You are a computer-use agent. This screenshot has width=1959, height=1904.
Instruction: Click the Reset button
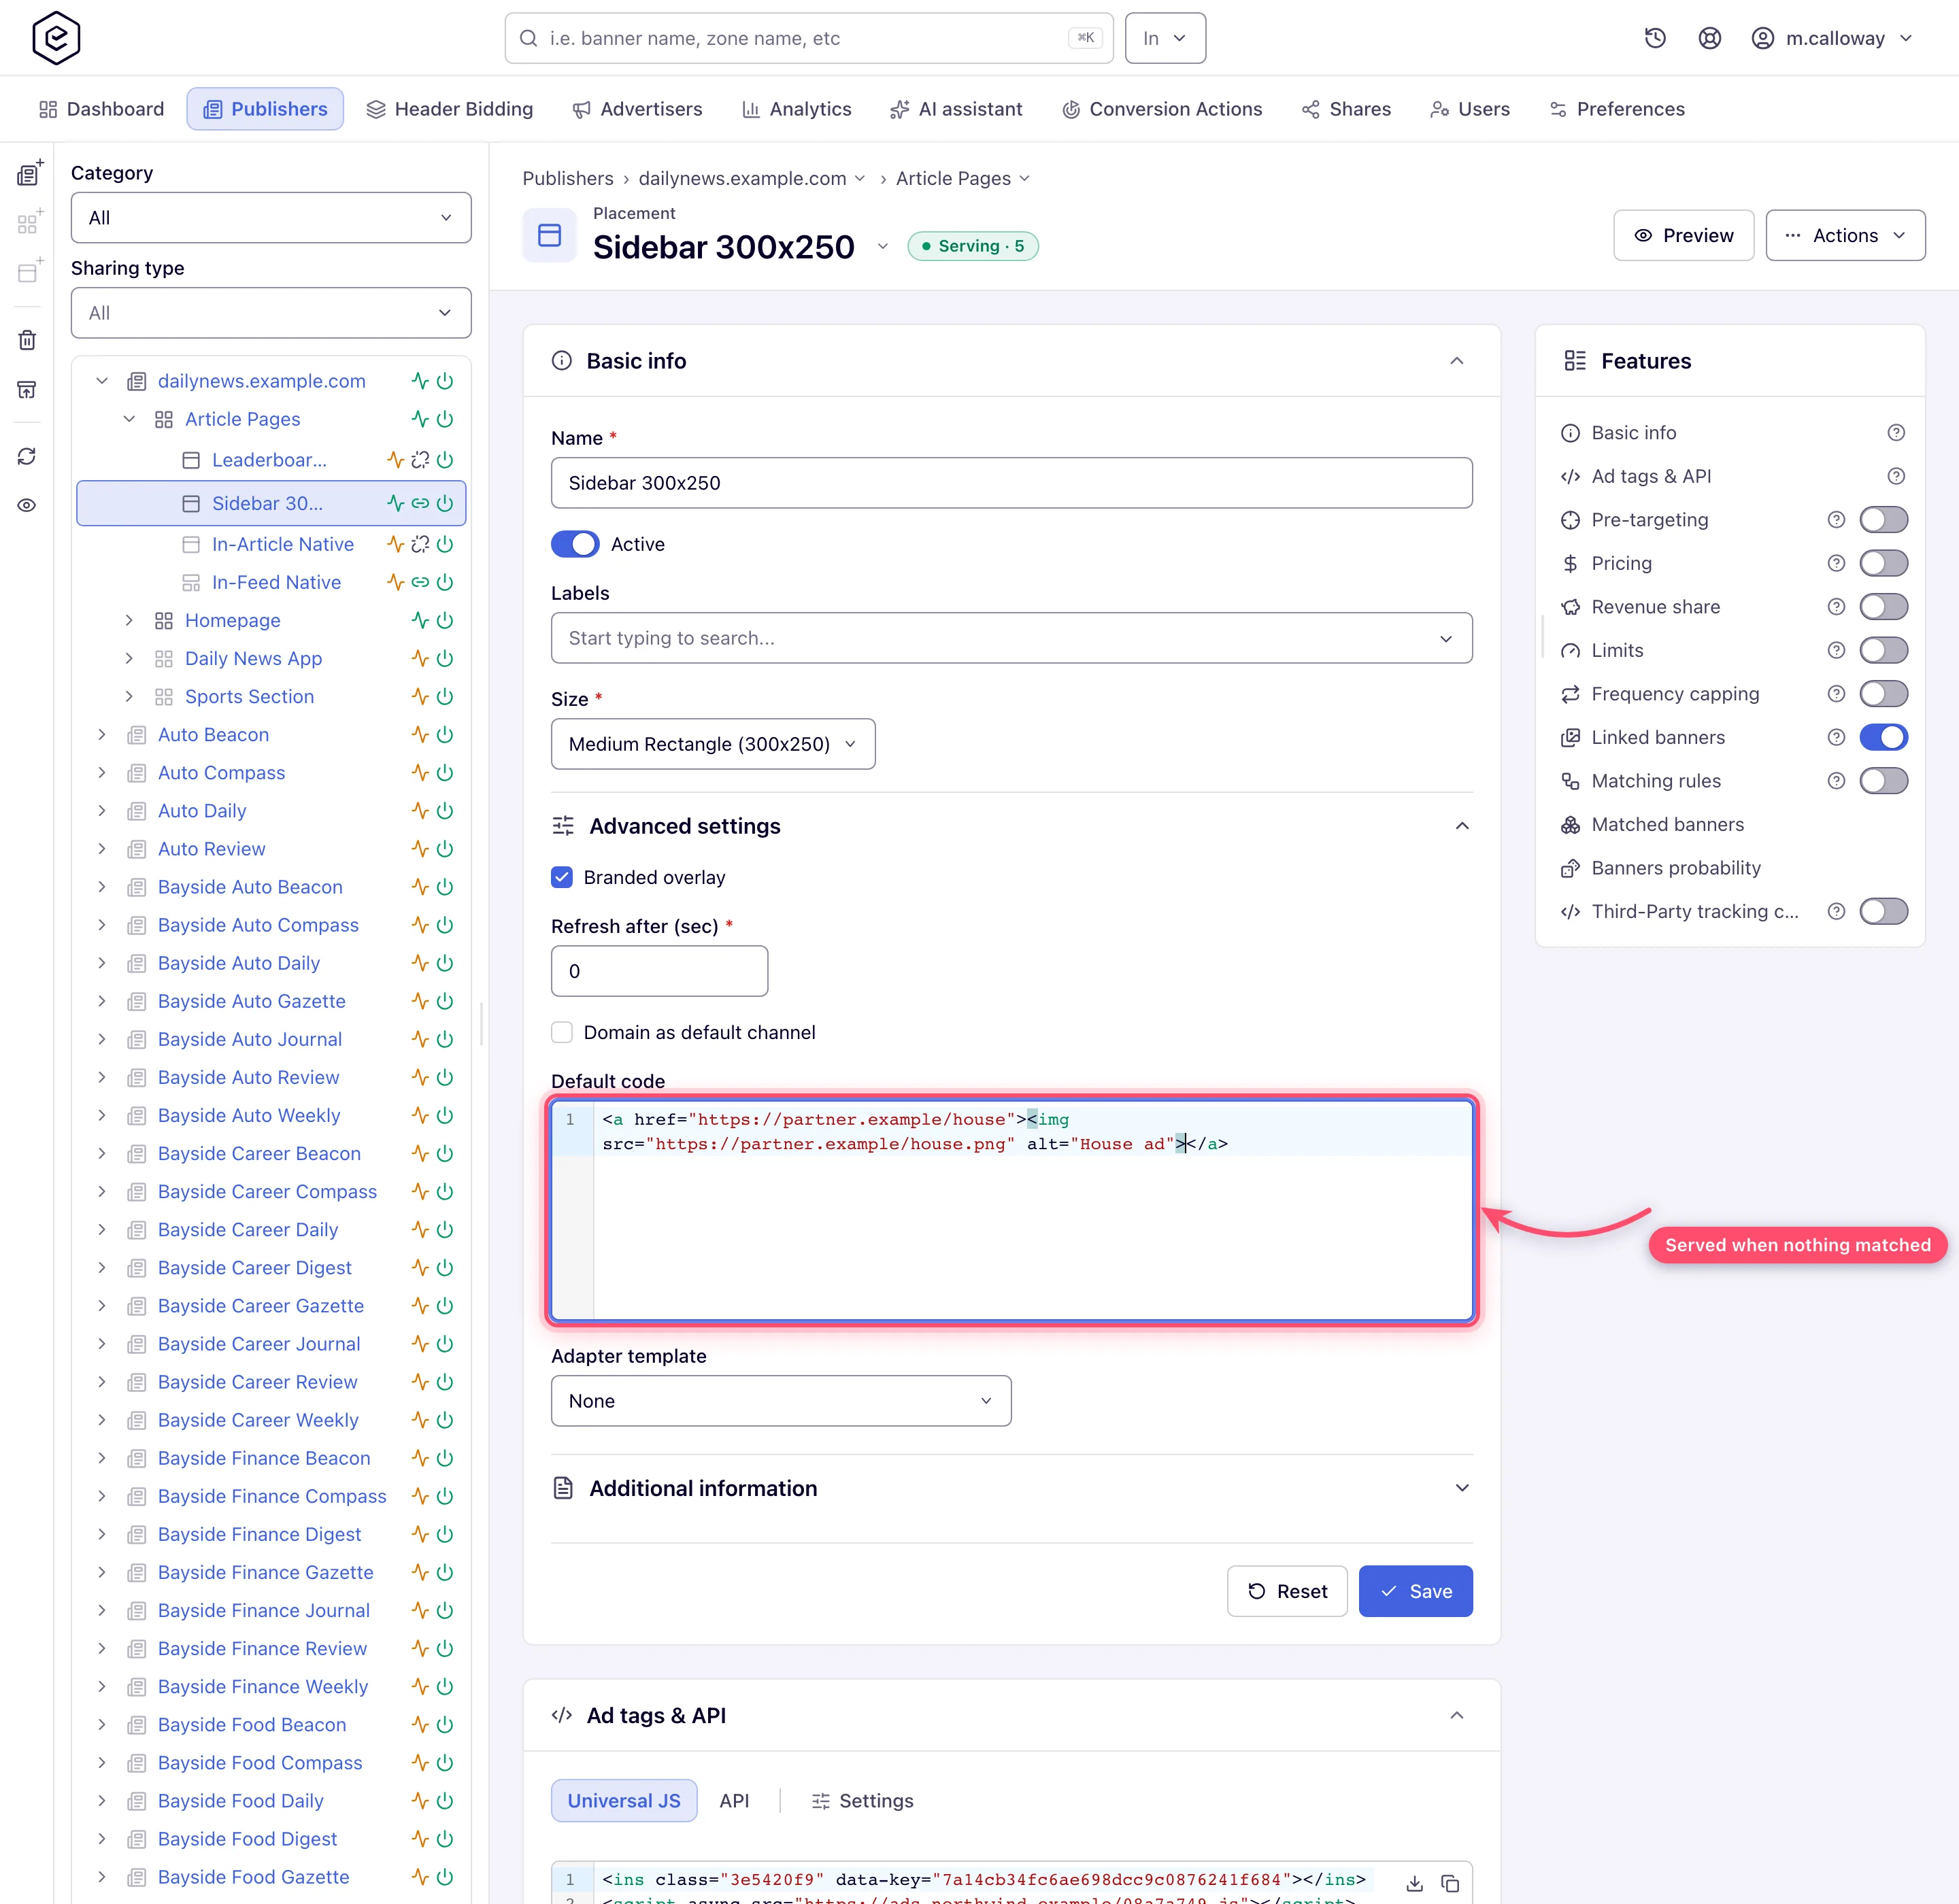click(x=1288, y=1591)
